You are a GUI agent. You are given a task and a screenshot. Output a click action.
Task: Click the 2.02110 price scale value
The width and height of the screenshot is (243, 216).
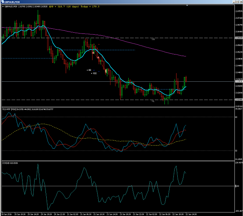pyautogui.click(x=239, y=106)
